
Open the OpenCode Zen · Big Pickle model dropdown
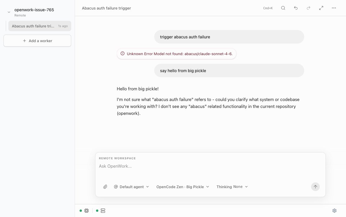[x=183, y=187]
